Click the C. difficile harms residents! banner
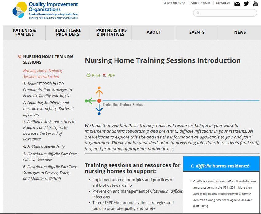 [x=221, y=164]
